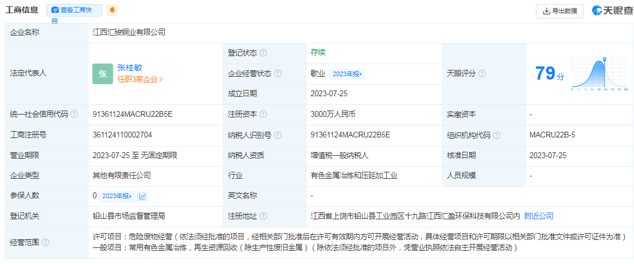Click the trend chart icon beside 参保人数
Screen dimensions: 634x264
point(142,196)
